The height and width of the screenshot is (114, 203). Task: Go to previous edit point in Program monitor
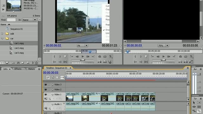(x=153, y=56)
